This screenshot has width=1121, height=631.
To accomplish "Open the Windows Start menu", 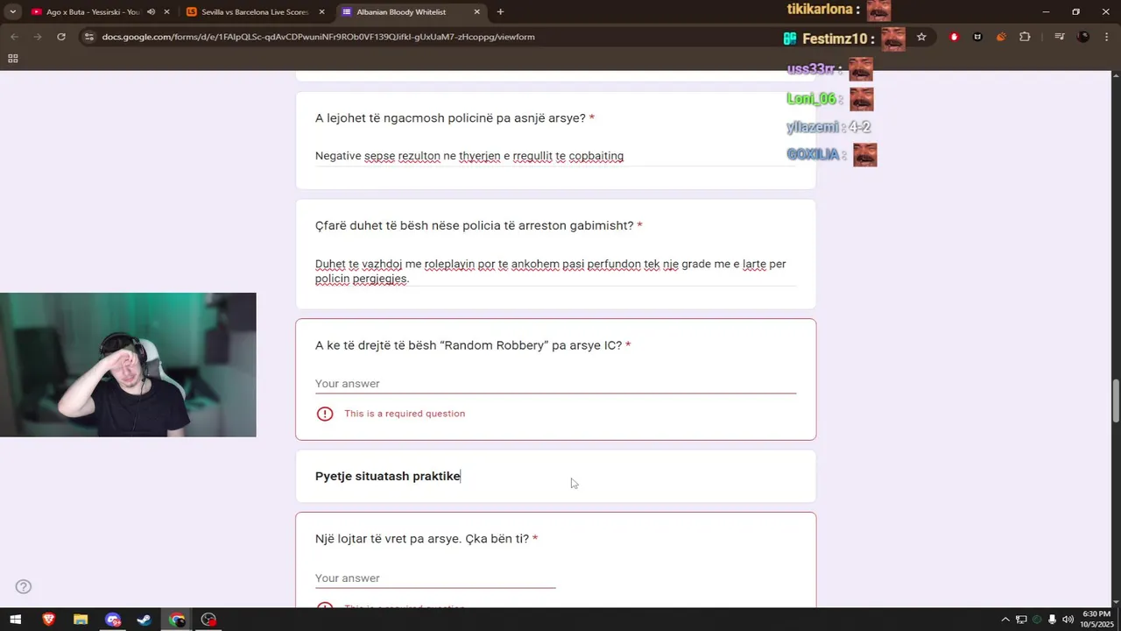I will coord(15,620).
